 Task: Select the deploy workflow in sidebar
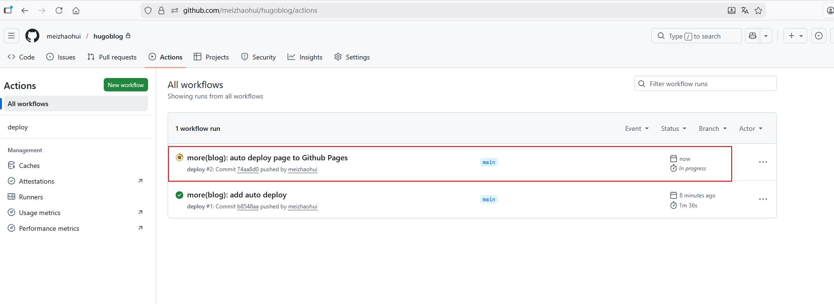(18, 127)
